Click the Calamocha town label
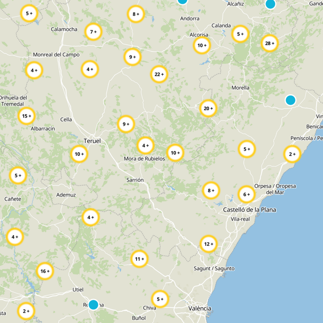This screenshot has height=323, width=323. click(64, 29)
